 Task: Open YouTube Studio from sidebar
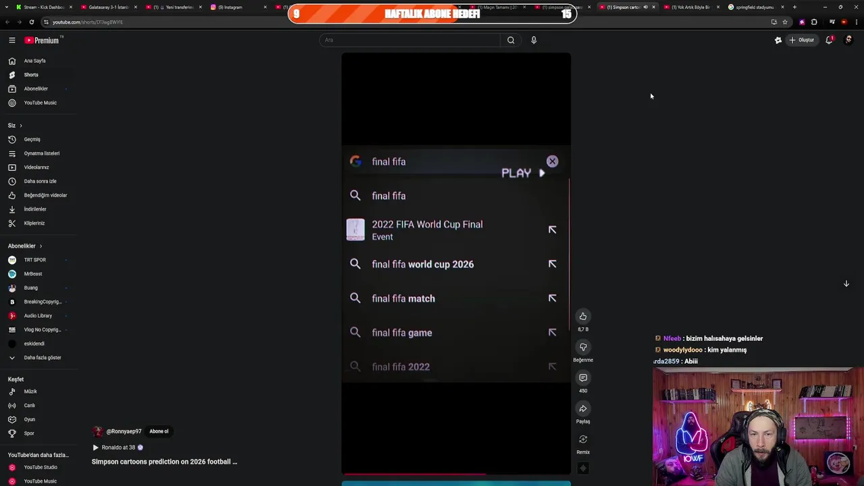[38, 467]
